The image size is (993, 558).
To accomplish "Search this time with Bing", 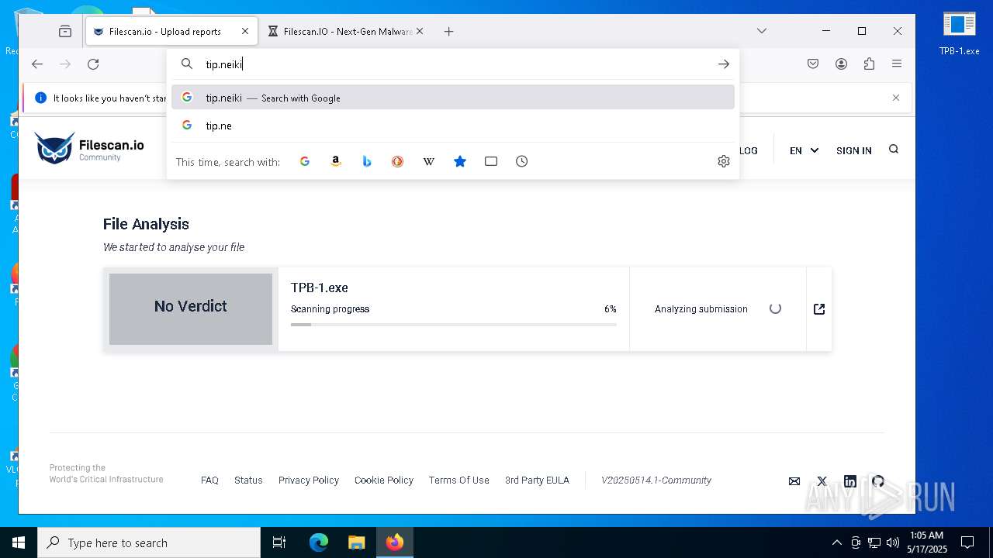I will 366,161.
